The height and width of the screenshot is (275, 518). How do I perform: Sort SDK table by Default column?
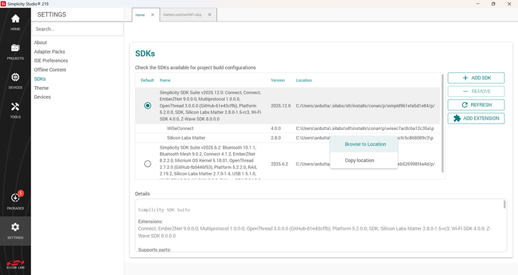coord(148,80)
